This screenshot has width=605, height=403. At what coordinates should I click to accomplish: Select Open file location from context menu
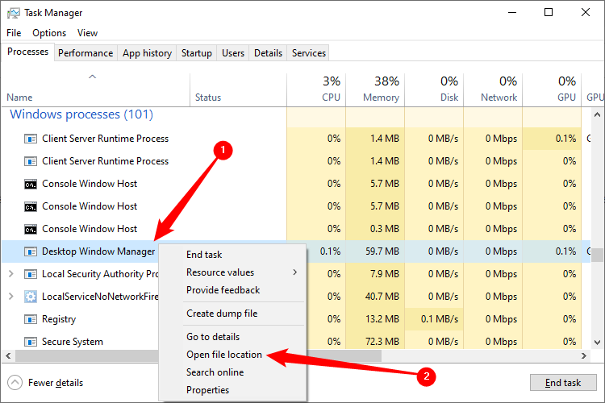click(x=223, y=355)
